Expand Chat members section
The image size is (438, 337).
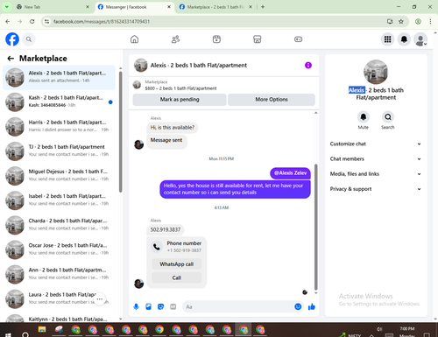point(376,159)
